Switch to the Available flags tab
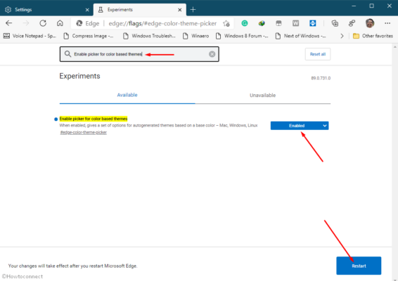The height and width of the screenshot is (281, 398). (x=127, y=95)
